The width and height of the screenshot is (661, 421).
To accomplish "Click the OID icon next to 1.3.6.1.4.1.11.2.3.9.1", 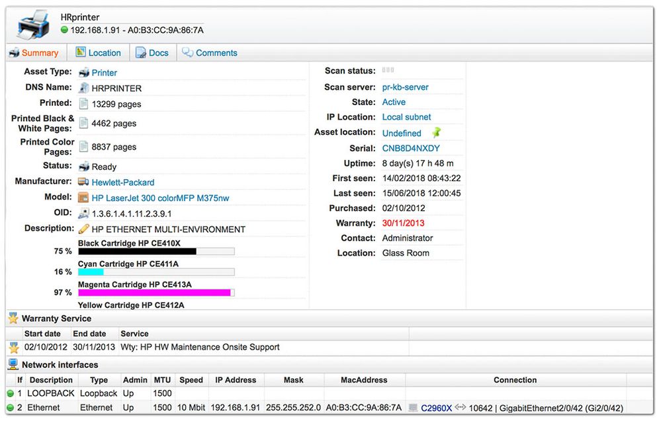I will (83, 213).
